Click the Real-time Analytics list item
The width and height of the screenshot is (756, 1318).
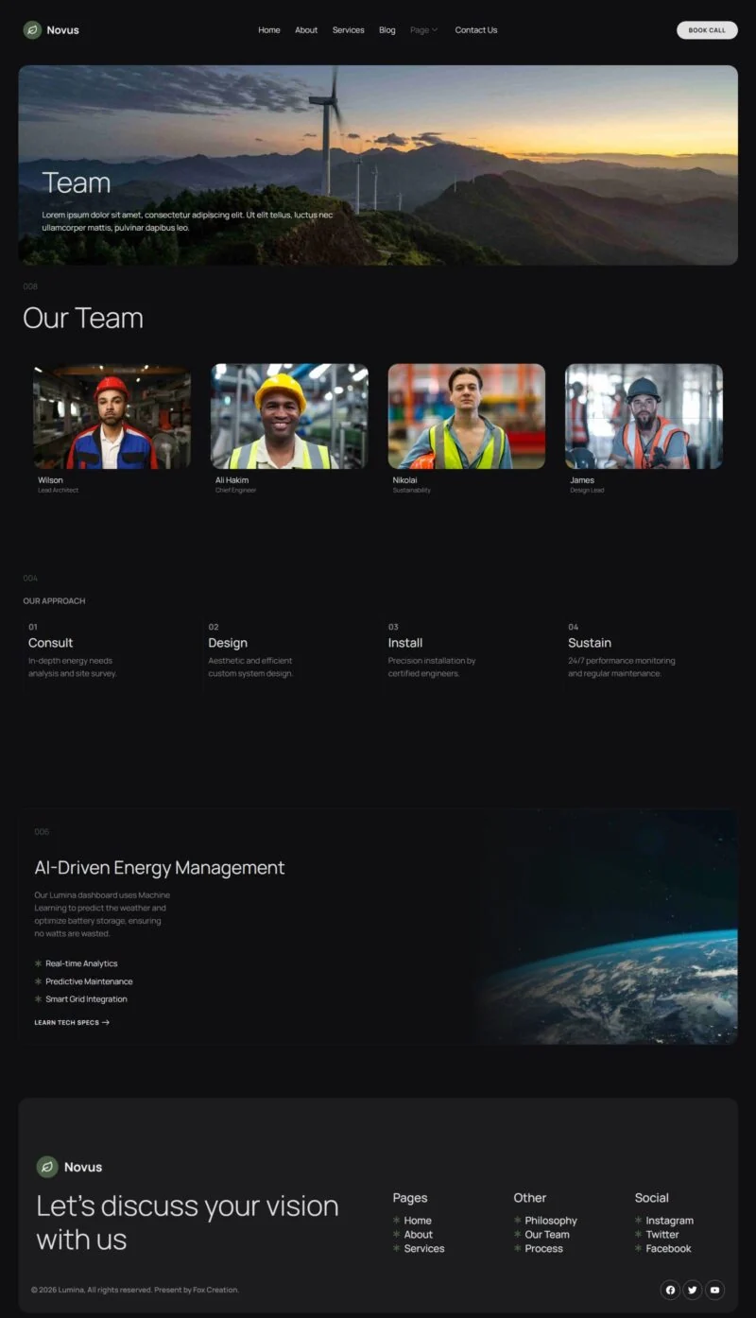pyautogui.click(x=81, y=963)
